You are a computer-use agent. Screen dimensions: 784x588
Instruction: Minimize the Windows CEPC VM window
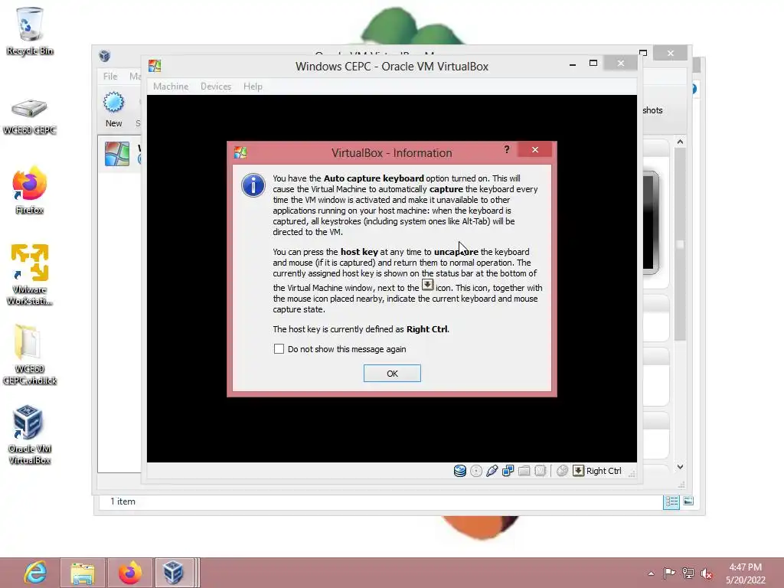pyautogui.click(x=573, y=64)
